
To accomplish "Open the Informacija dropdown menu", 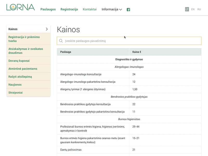I will (109, 9).
